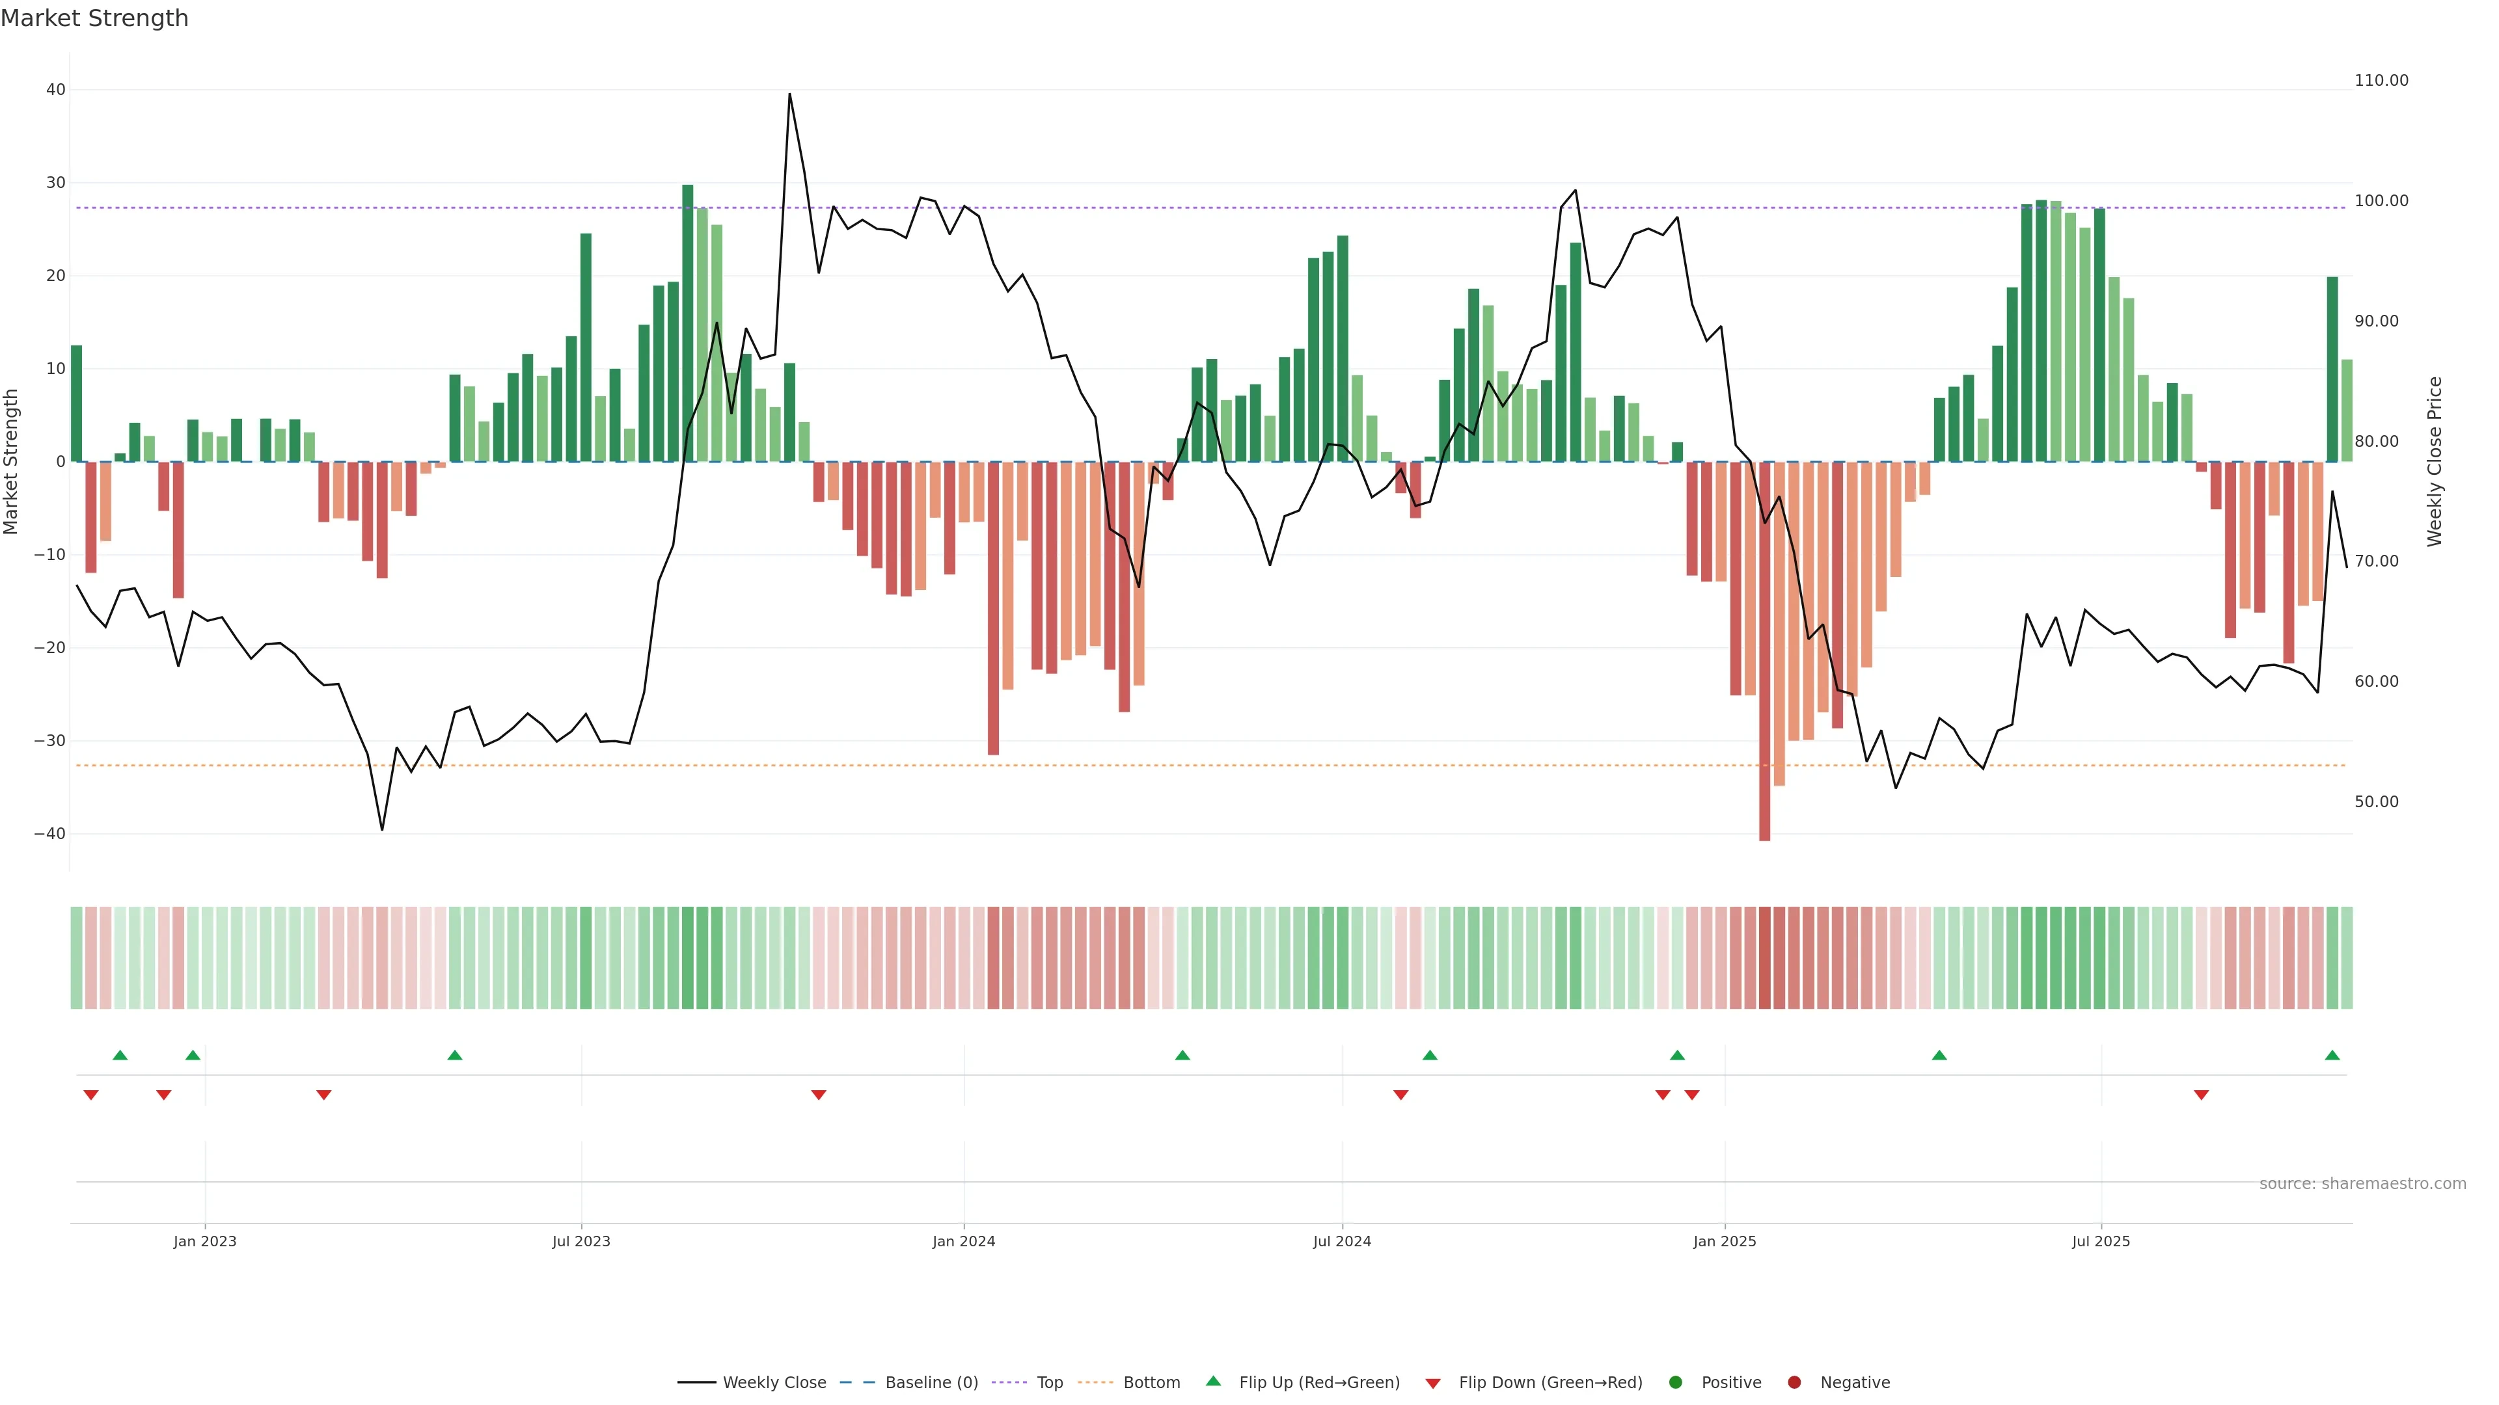Click the Market Strength chart title
Image resolution: width=2499 pixels, height=1405 pixels.
(94, 18)
